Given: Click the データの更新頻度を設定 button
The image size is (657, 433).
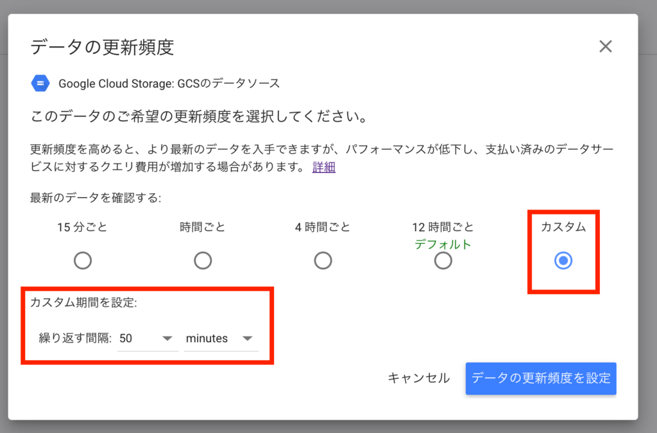Looking at the screenshot, I should pyautogui.click(x=541, y=378).
